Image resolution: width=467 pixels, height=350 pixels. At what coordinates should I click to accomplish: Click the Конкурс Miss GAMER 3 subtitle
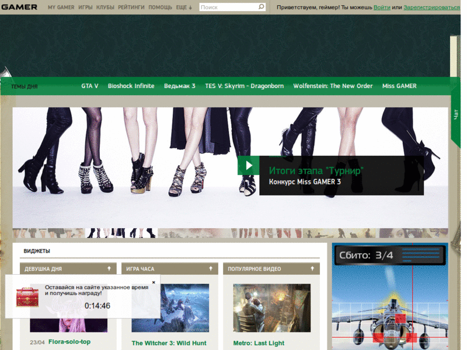[x=305, y=182]
